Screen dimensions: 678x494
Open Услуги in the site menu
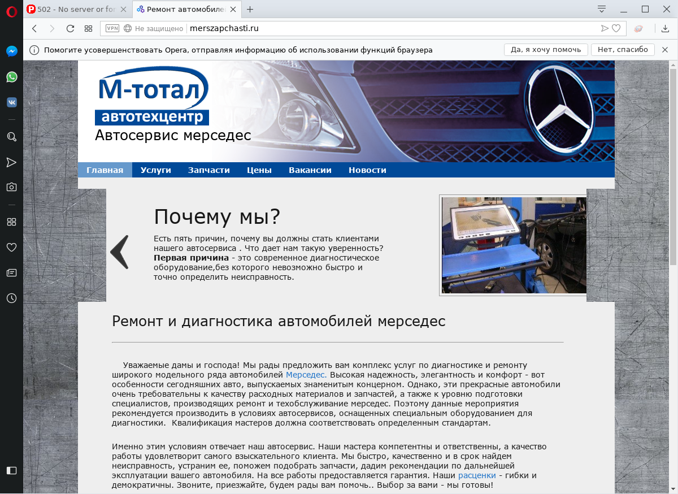pos(156,170)
